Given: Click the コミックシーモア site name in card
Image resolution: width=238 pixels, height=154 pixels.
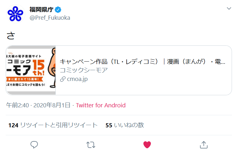Looking at the screenshot, I should 84,70.
